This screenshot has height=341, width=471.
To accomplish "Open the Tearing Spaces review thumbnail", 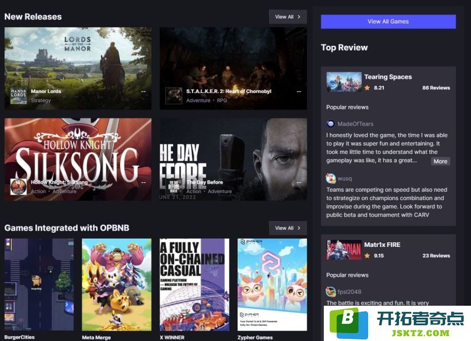I will [344, 82].
